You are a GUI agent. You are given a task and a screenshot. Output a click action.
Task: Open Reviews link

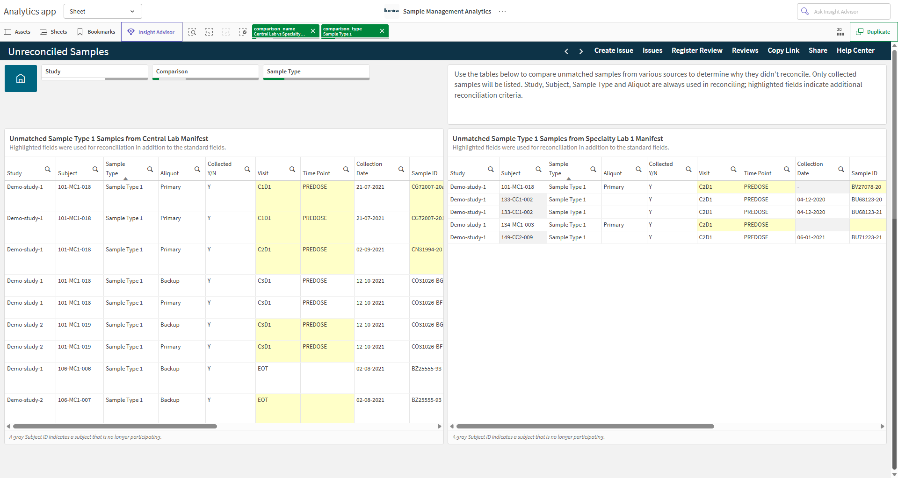(x=745, y=50)
